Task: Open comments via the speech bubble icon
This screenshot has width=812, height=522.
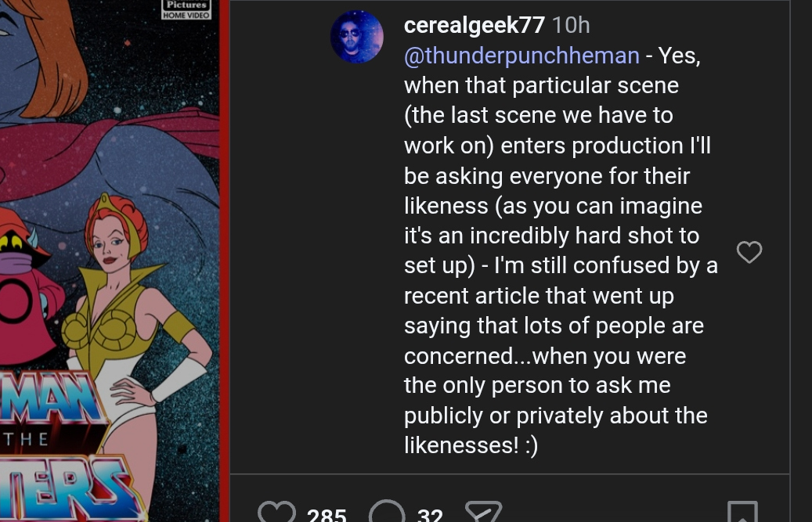Action: click(386, 513)
